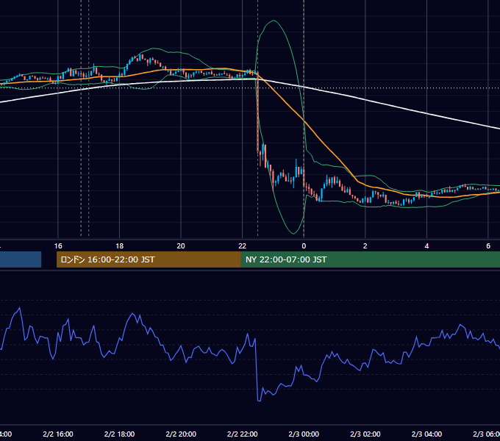Click the 2/2 20:00 label on the lower axis
500x441 pixels.
181,434
